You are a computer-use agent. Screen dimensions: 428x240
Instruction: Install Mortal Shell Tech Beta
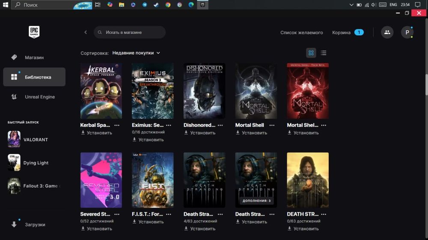pyautogui.click(x=303, y=133)
